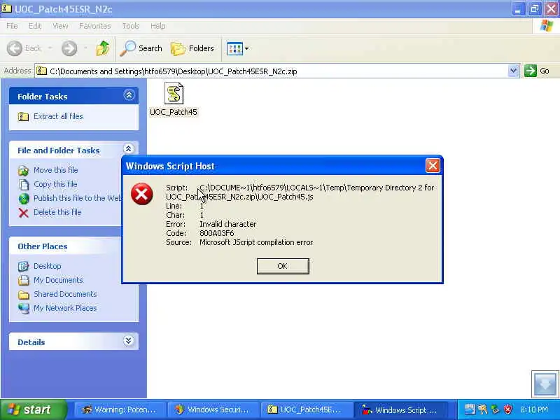The width and height of the screenshot is (560, 420).
Task: Open Shared Documents link
Action: click(65, 294)
